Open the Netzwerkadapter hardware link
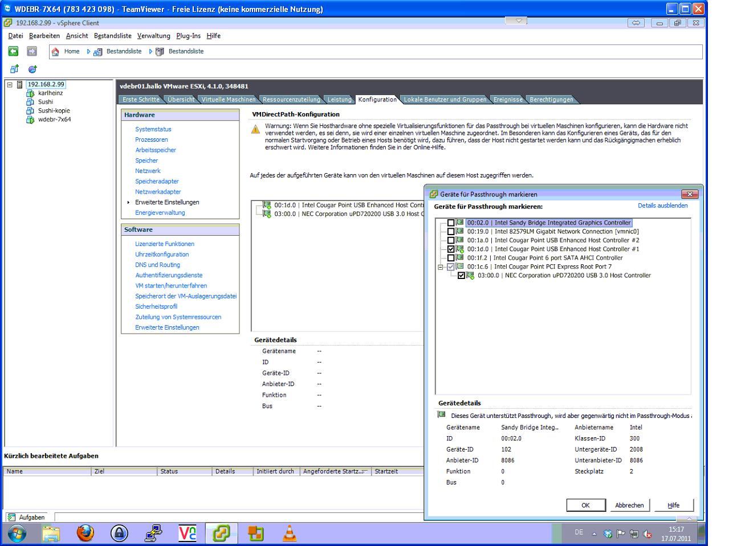 point(158,192)
